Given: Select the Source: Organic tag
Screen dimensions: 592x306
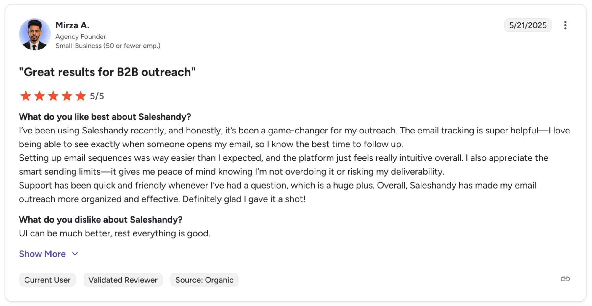Looking at the screenshot, I should coord(204,280).
